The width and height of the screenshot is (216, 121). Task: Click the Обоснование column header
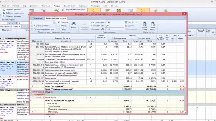(x=37, y=41)
